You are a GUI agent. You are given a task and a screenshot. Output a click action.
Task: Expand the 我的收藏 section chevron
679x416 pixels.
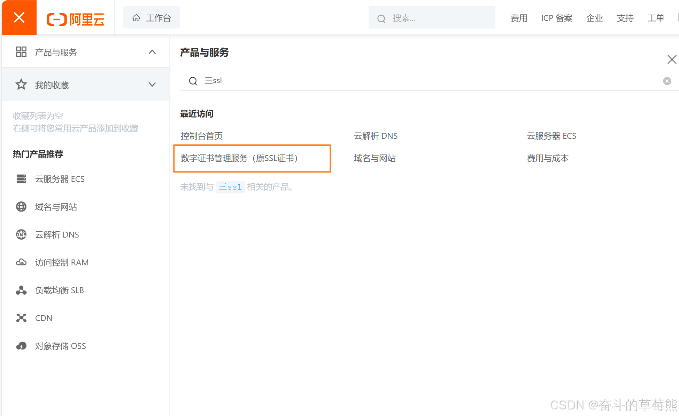coord(152,85)
